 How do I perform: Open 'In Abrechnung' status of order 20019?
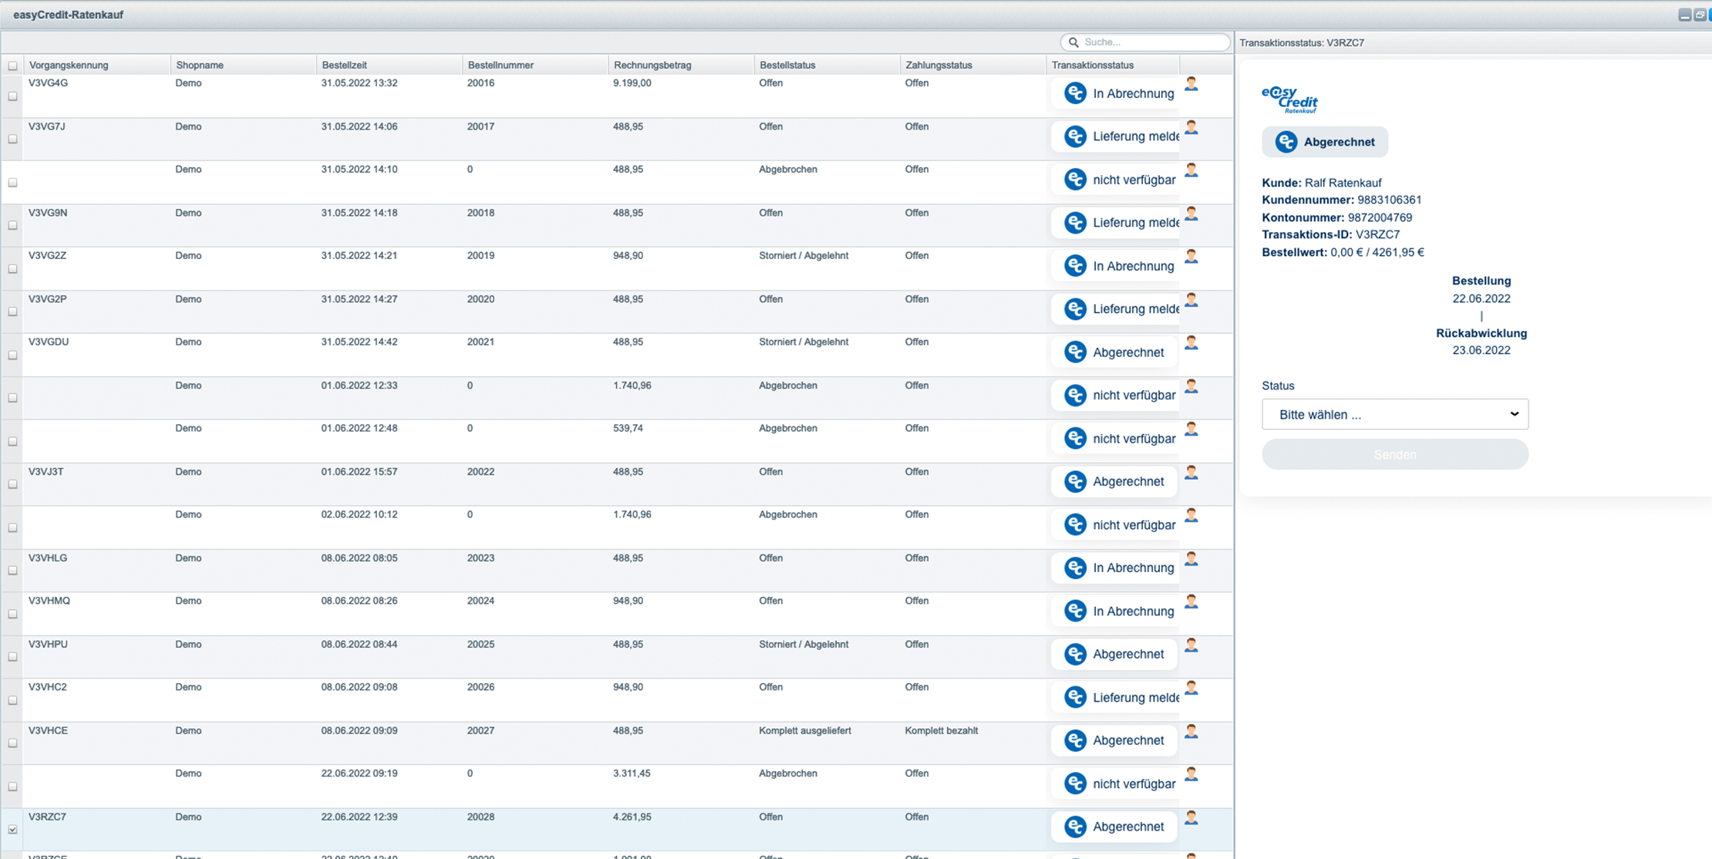click(1115, 266)
